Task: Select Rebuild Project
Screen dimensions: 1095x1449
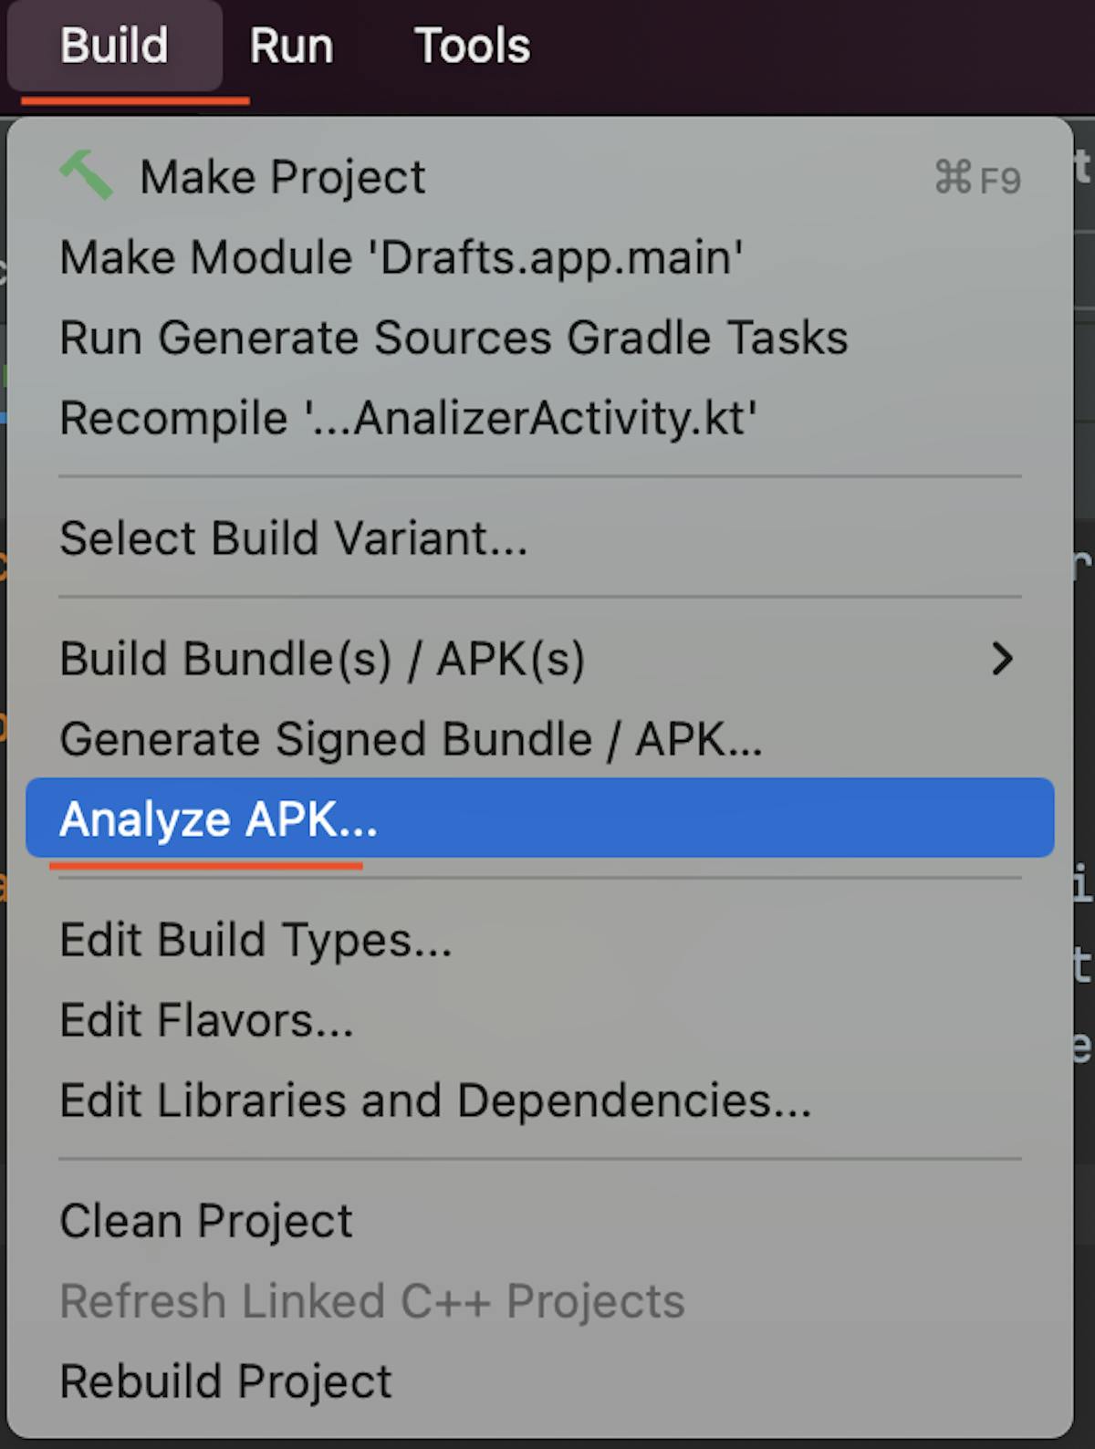Action: point(225,1381)
